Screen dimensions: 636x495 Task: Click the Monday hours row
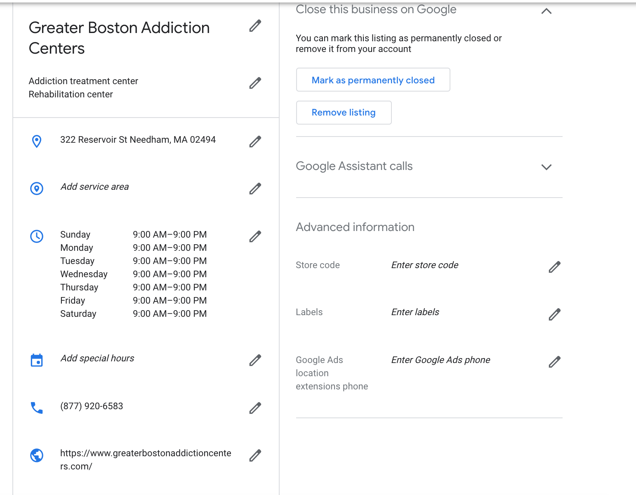(x=134, y=247)
